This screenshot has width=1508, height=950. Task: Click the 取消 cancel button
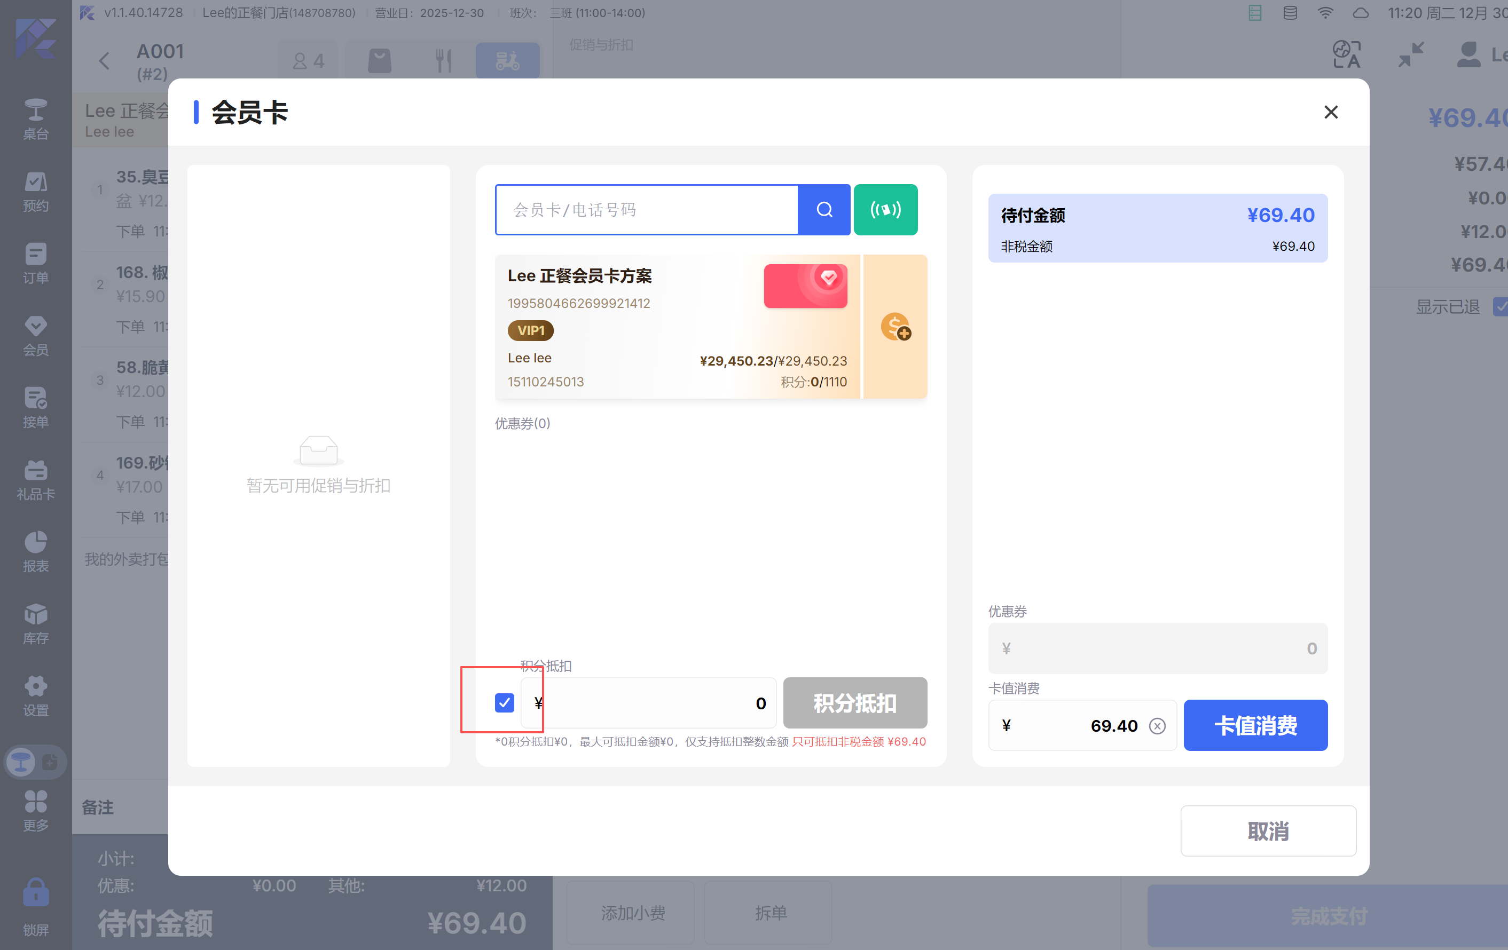coord(1268,830)
